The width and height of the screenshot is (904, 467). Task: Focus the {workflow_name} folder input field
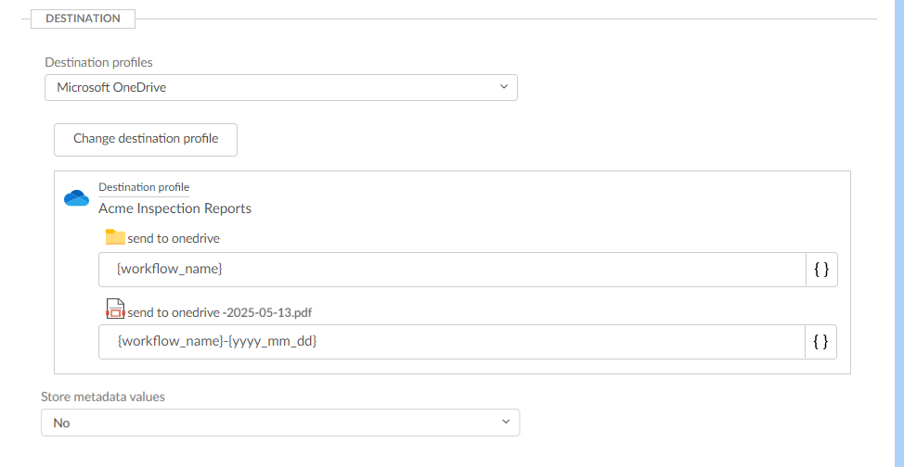[x=451, y=270]
